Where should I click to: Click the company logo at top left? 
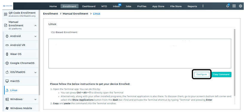pos(8,6)
